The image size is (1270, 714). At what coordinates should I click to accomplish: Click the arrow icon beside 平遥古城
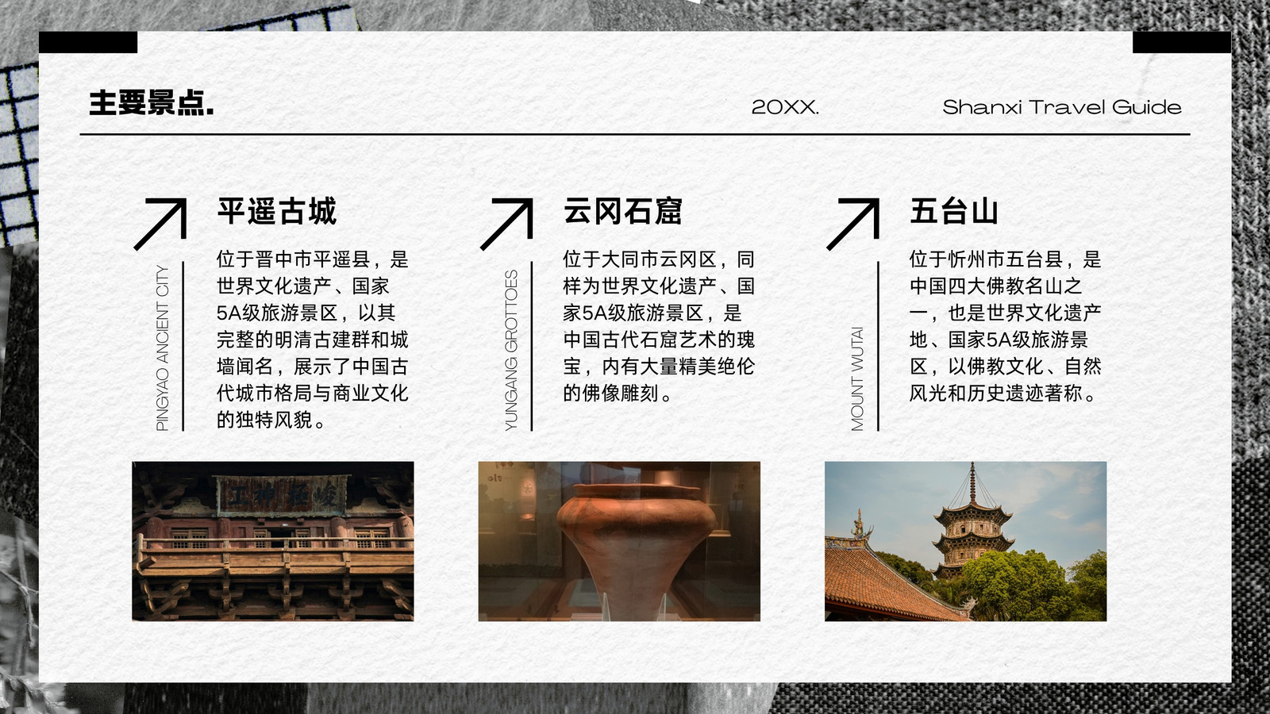point(160,224)
